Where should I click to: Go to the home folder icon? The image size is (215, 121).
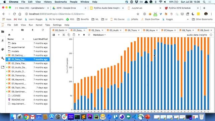(9, 35)
